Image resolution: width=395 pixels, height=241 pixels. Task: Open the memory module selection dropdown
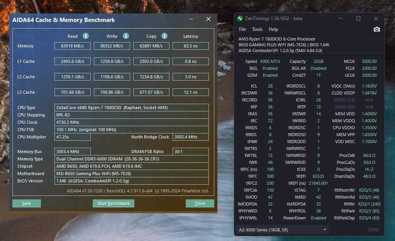pos(282,230)
